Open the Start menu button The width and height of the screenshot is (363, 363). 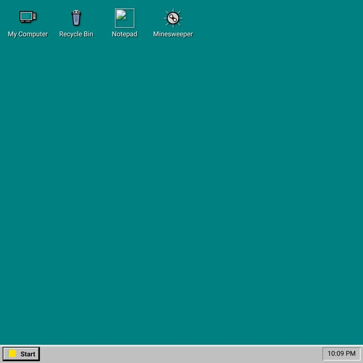click(x=21, y=354)
